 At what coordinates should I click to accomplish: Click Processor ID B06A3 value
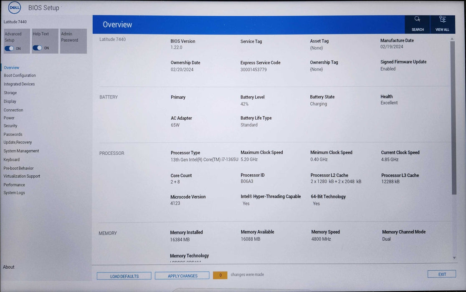(247, 181)
